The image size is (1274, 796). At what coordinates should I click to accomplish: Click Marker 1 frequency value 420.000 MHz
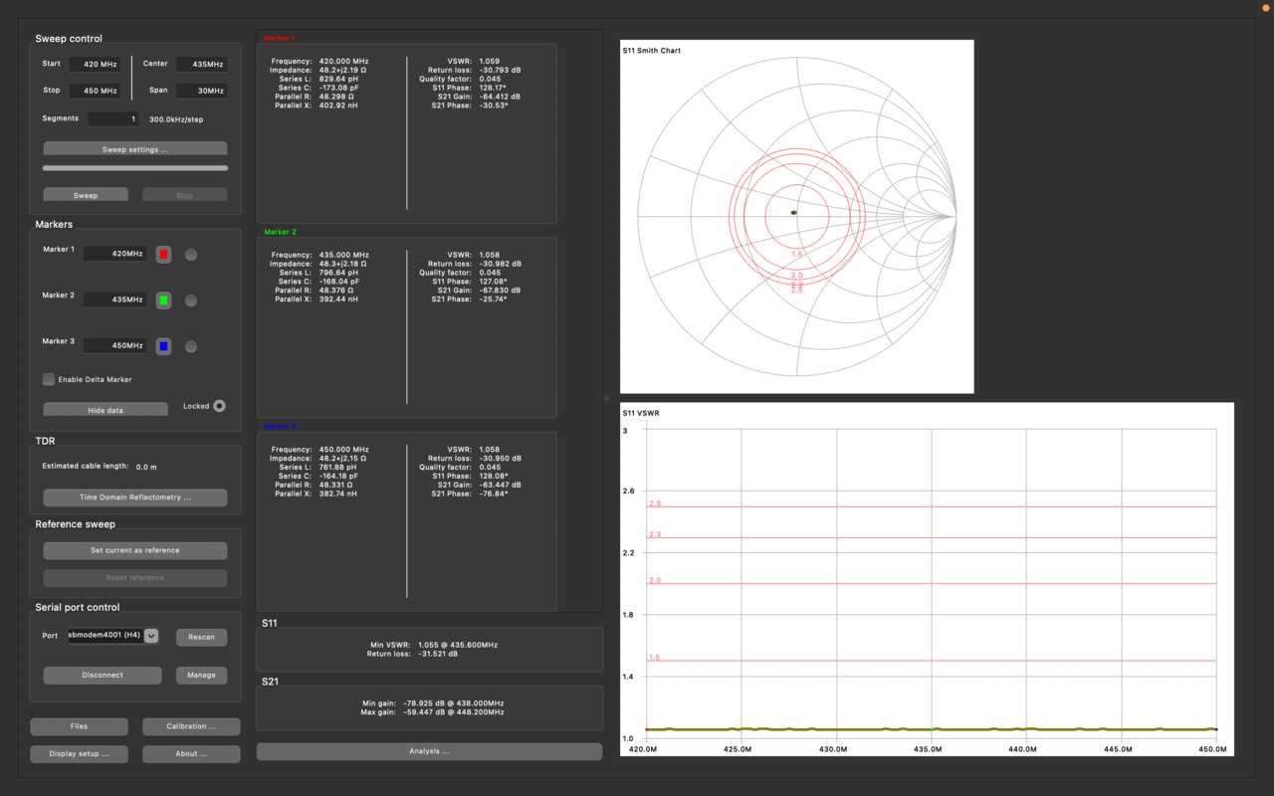[343, 61]
